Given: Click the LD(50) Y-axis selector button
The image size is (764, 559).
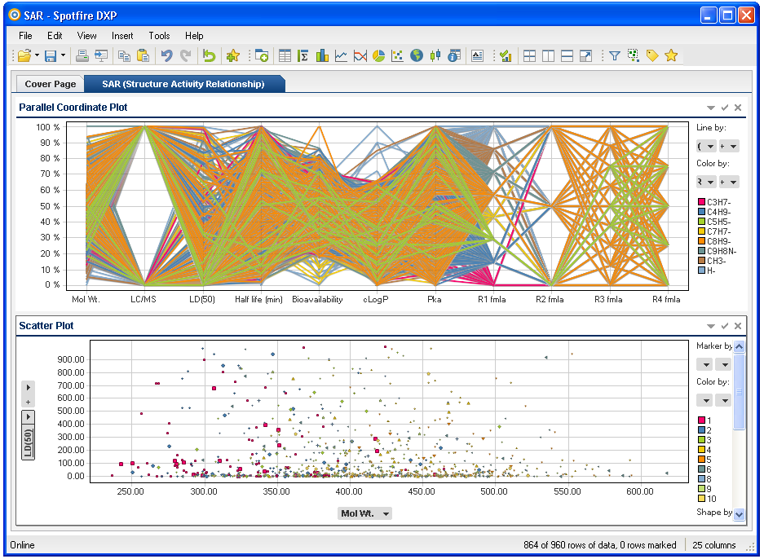Looking at the screenshot, I should tap(28, 442).
